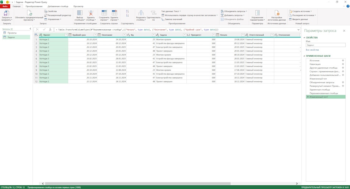The image size is (350, 189).
Task: Open the Последние источники dropdown
Action: click(x=302, y=15)
